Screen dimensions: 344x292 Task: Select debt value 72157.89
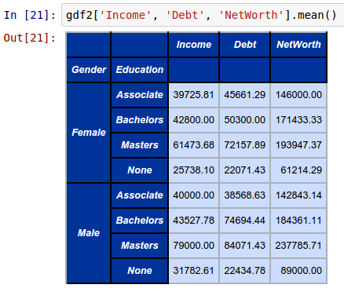(x=245, y=145)
